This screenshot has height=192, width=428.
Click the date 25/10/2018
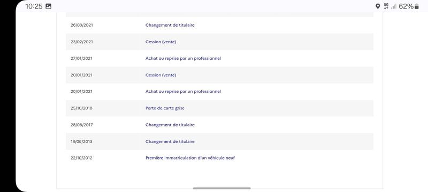tap(82, 108)
